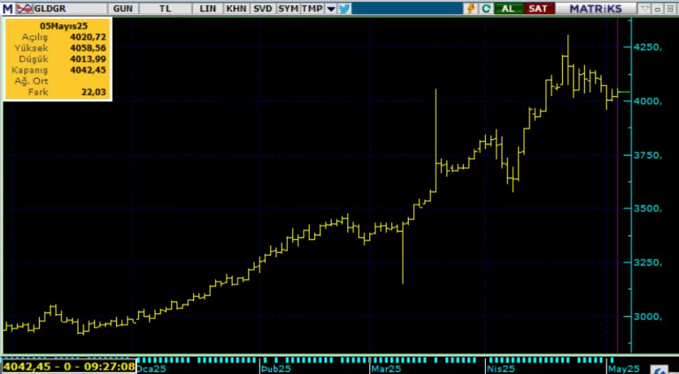Click the 3500 price axis label
Viewport: 679px width, 374px height.
(647, 209)
